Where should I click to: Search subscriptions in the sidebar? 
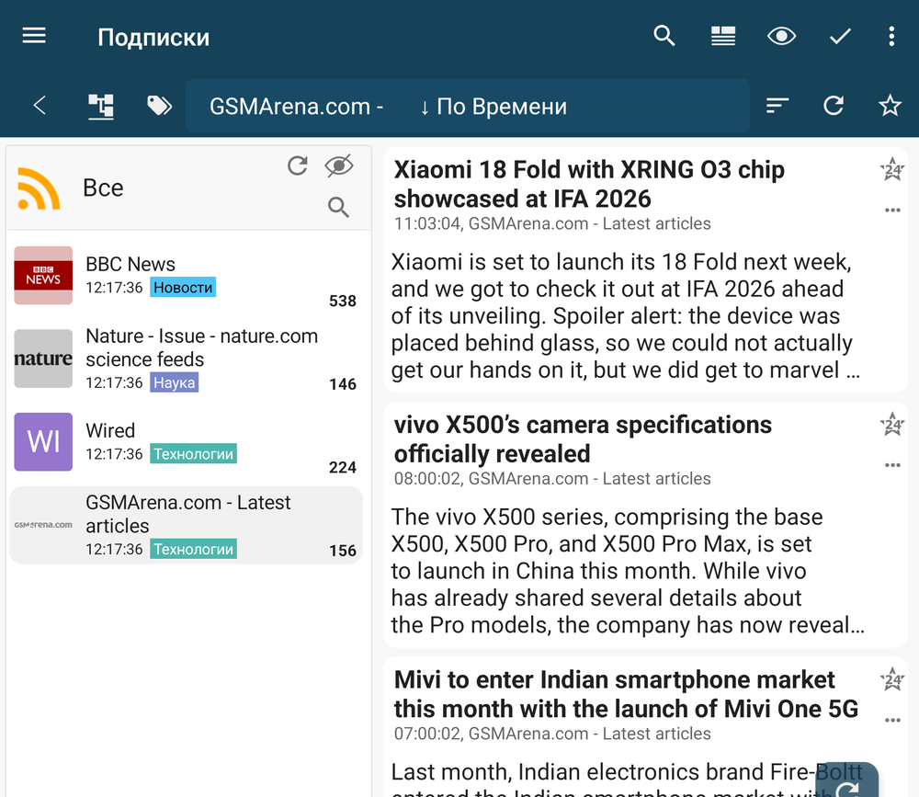click(338, 207)
